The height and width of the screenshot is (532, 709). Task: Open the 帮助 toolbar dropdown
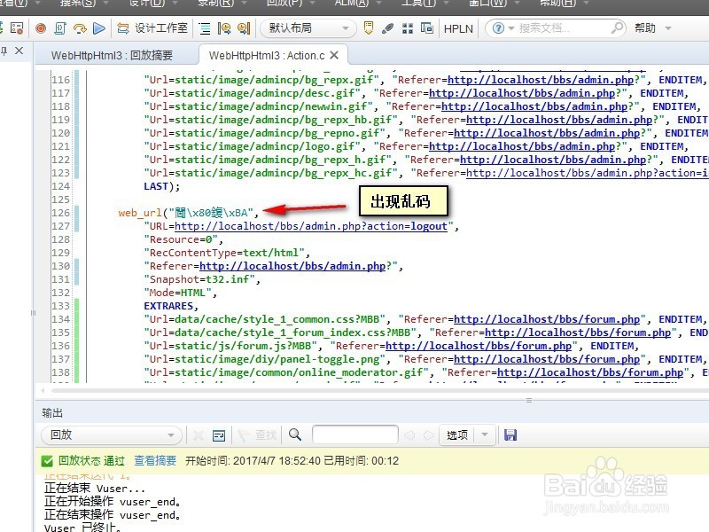click(x=652, y=28)
